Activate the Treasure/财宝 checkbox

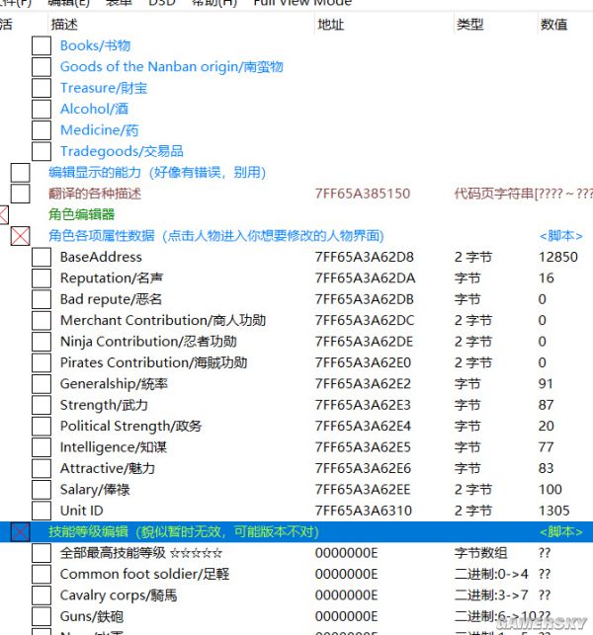click(x=42, y=88)
